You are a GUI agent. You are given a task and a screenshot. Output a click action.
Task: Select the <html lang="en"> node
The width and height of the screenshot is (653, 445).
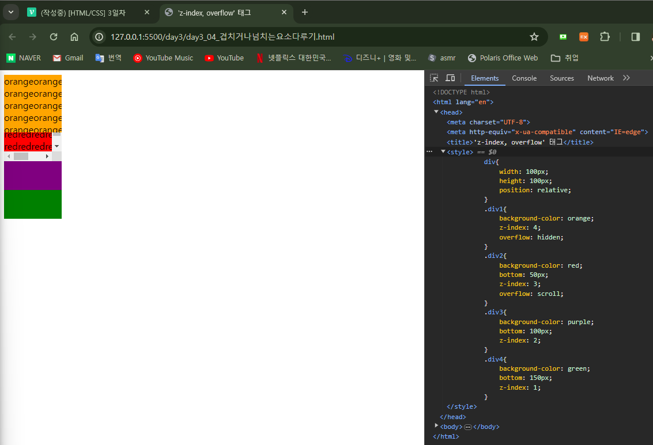463,102
